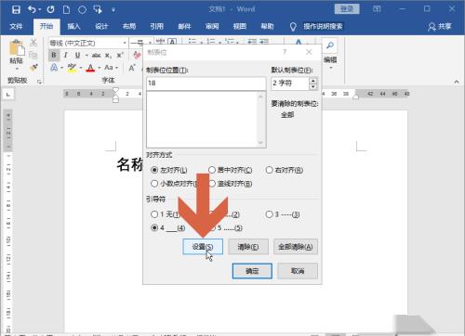465x336 pixels.
Task: Click the Grow Font A icon
Action: point(132,68)
